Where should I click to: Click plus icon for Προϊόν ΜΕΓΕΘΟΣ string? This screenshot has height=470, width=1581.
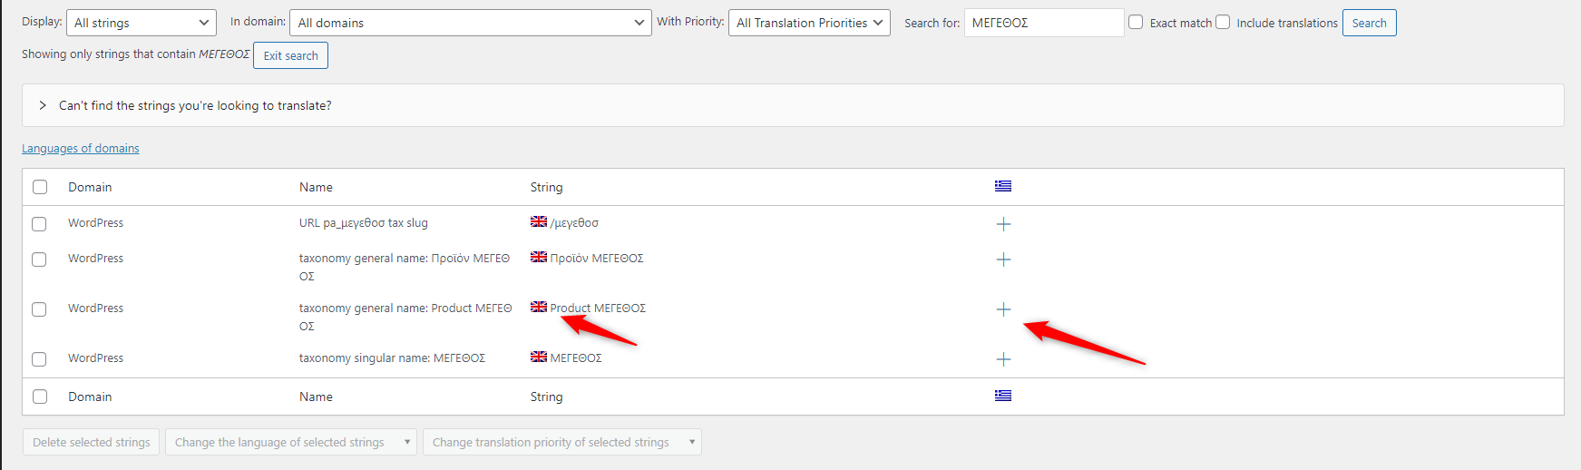(1003, 259)
